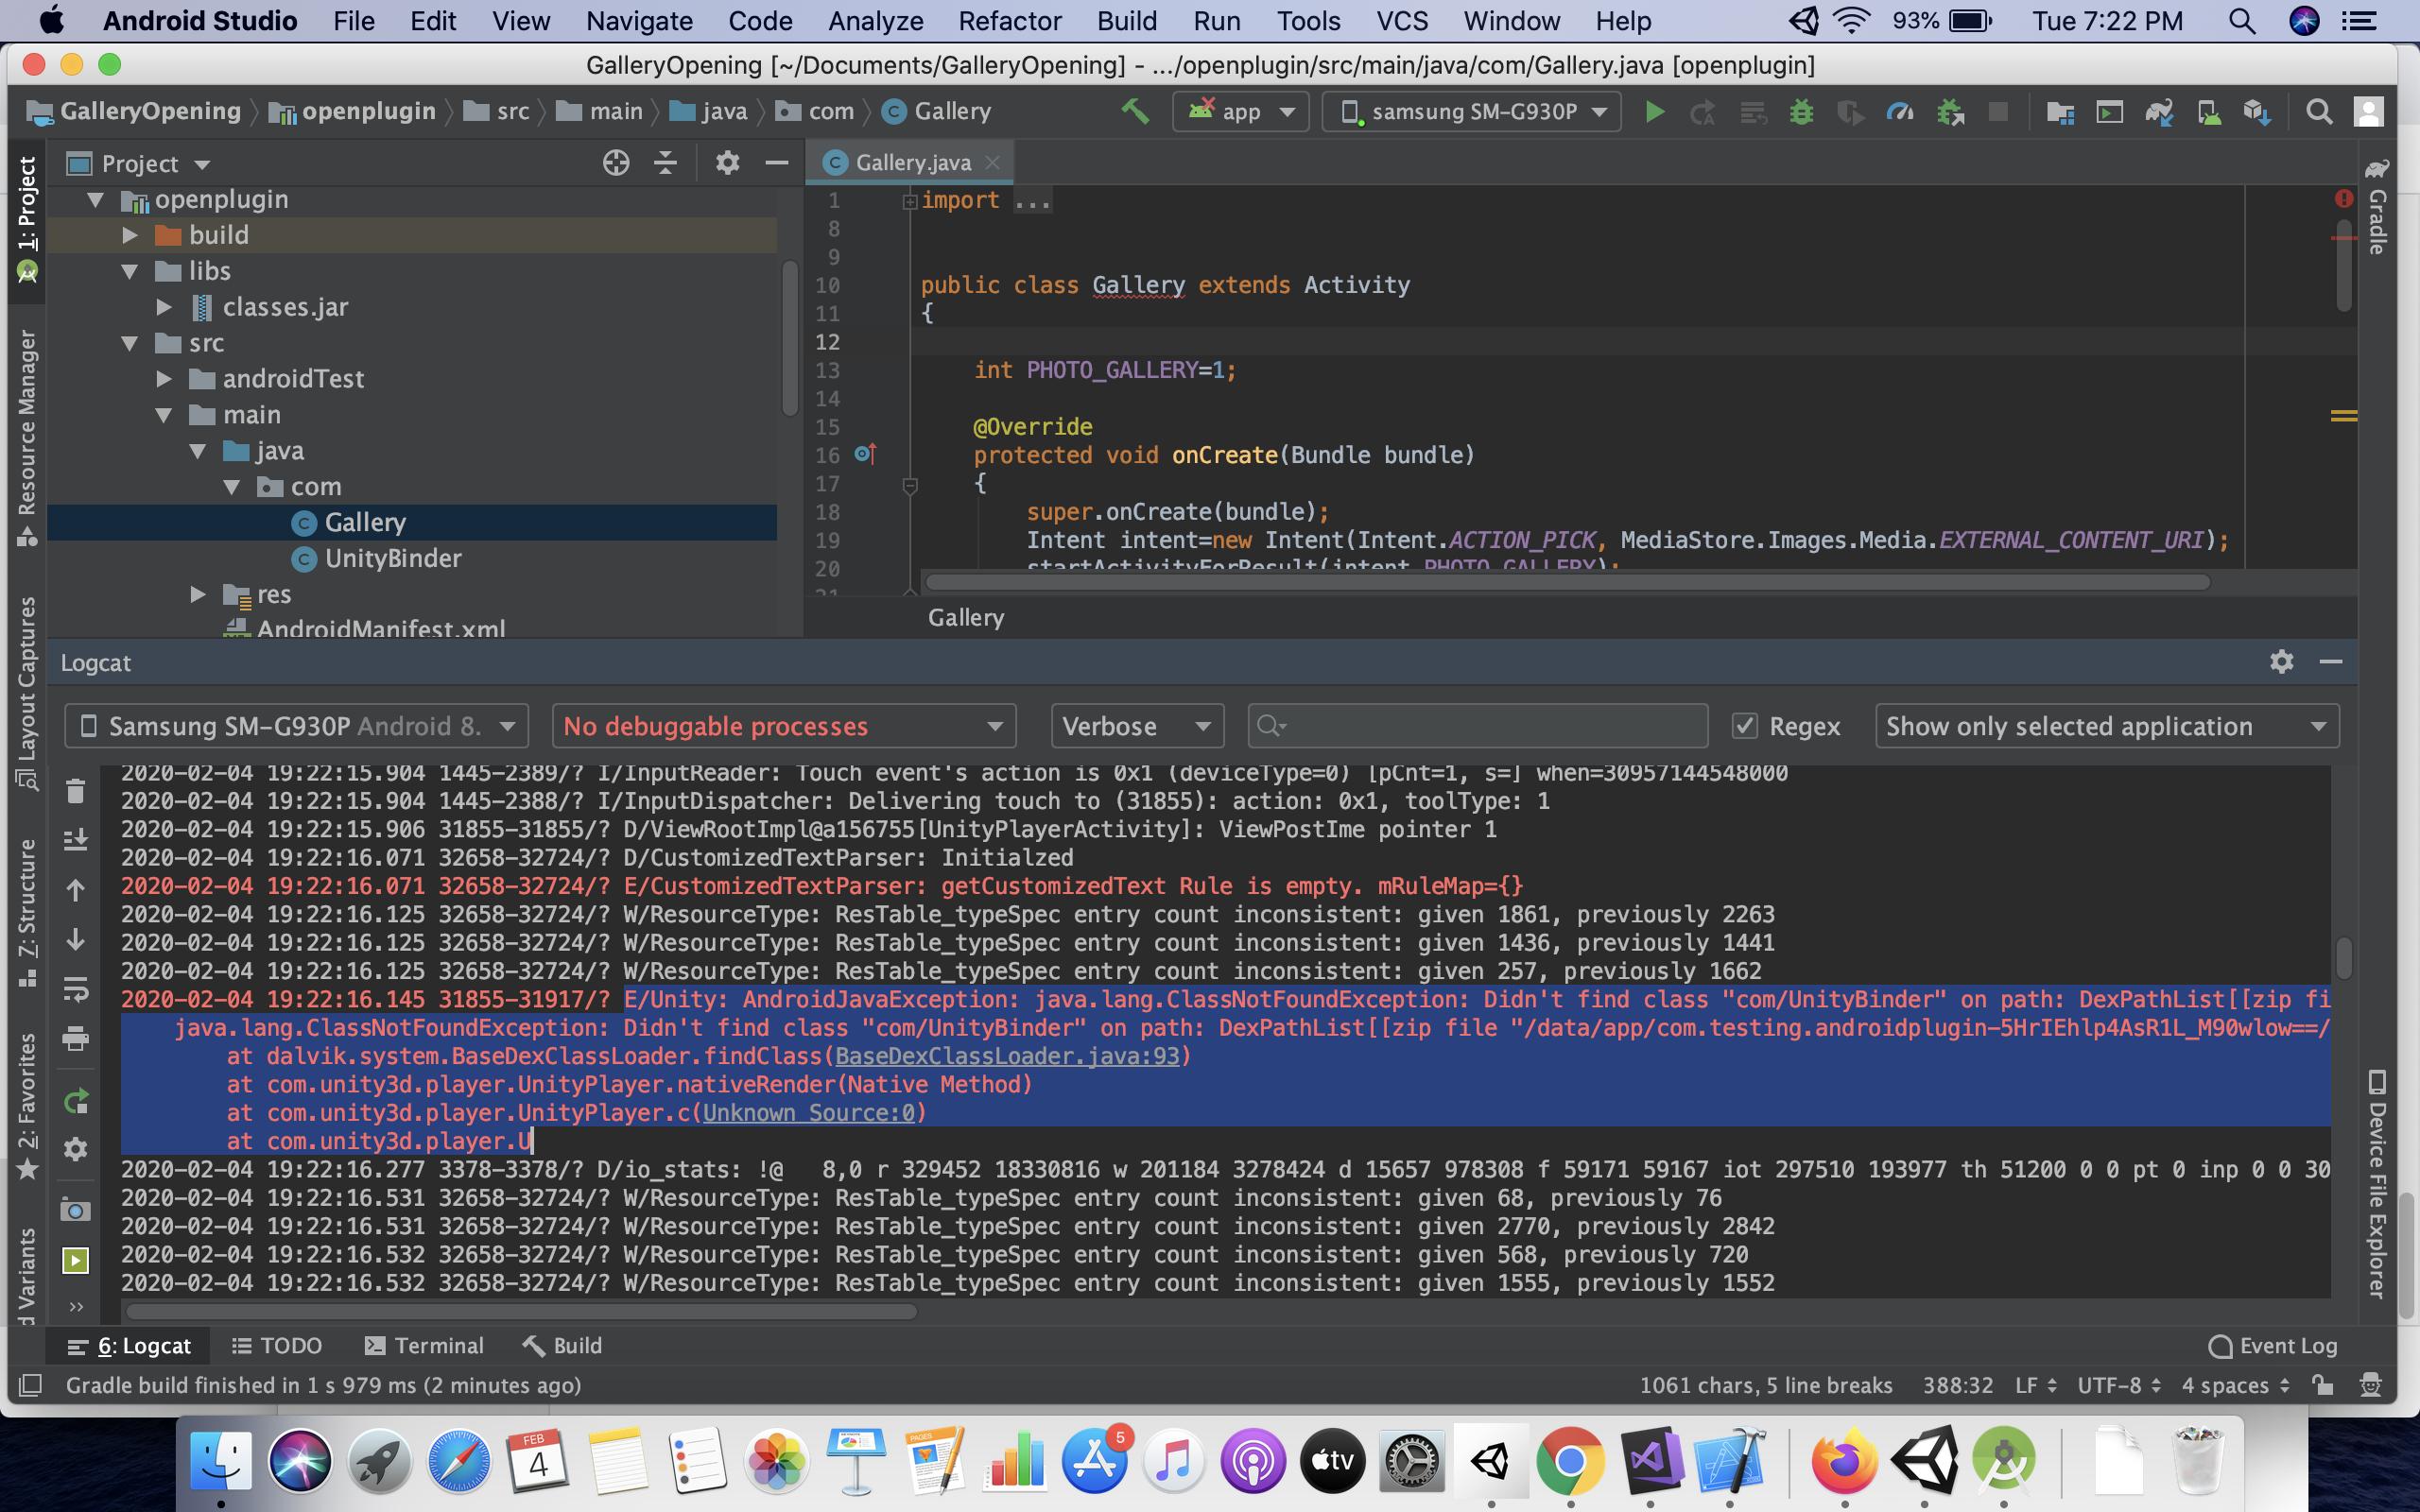
Task: Toggle the Structure side panel
Action: click(27, 912)
